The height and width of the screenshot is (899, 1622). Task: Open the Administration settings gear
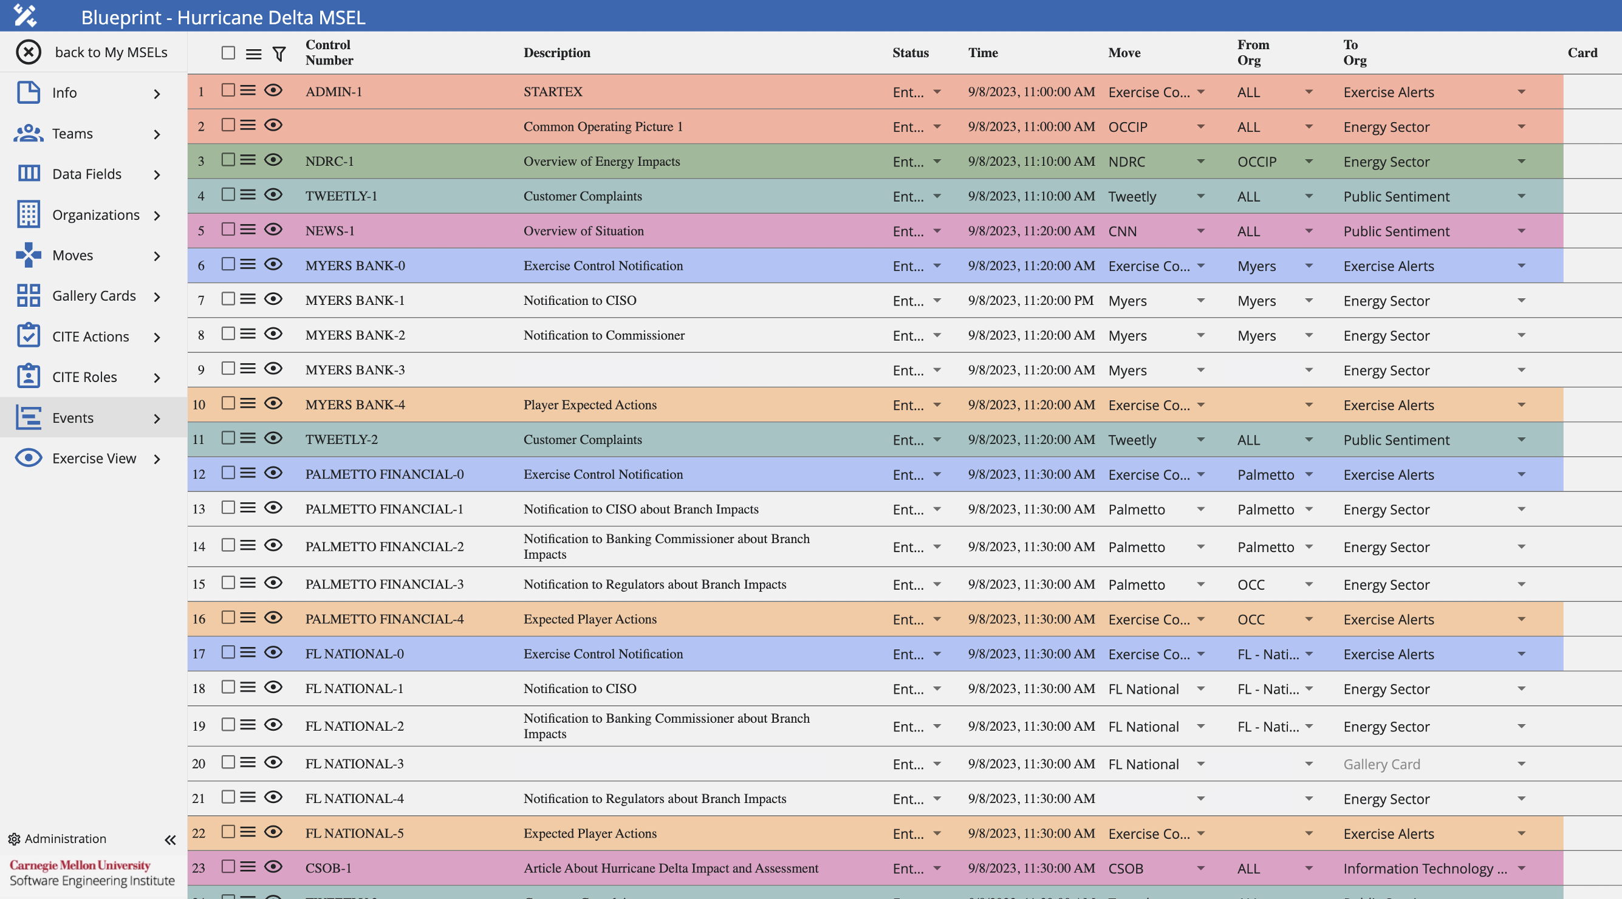[x=15, y=839]
